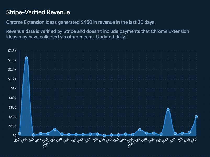
Task: Click the 'Updated daily' disclaimer paragraph
Action: (97, 34)
